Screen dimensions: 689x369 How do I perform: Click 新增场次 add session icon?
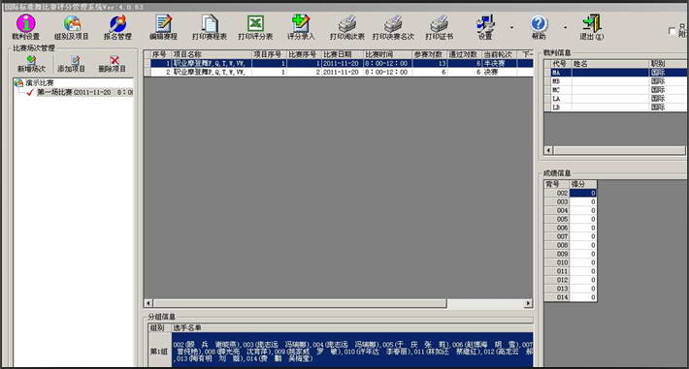tap(31, 64)
